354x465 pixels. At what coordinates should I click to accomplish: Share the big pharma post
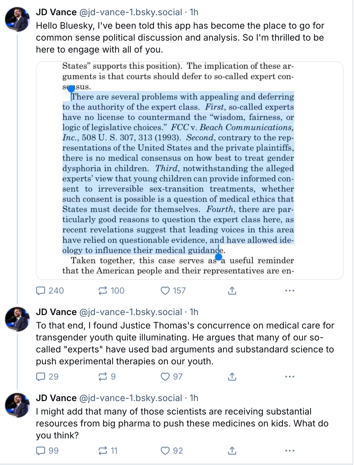pyautogui.click(x=232, y=451)
